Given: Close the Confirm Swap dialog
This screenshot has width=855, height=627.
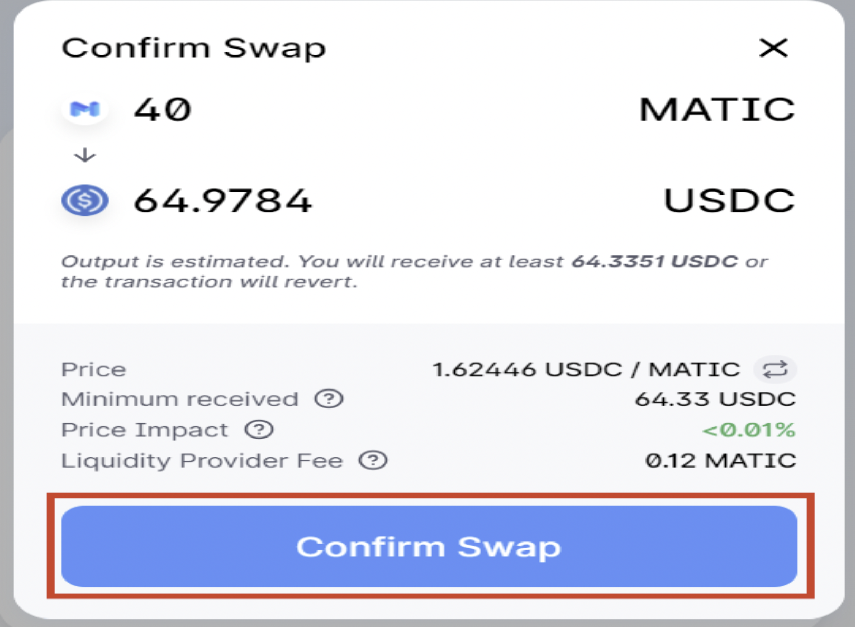Looking at the screenshot, I should tap(774, 48).
